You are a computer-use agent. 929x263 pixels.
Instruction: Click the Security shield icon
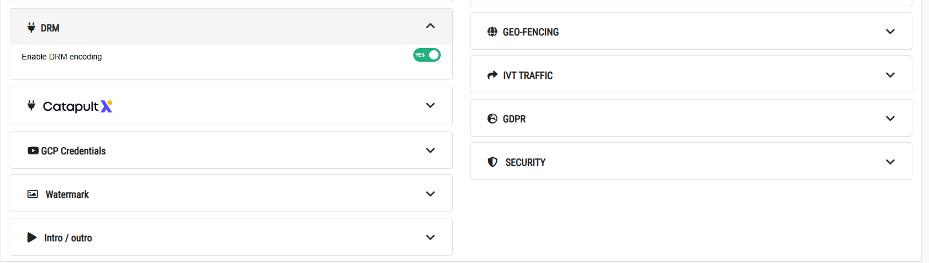coord(492,162)
